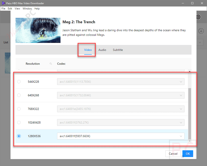Click the Pazu app logo icon
207x166 pixels.
tap(3, 3)
